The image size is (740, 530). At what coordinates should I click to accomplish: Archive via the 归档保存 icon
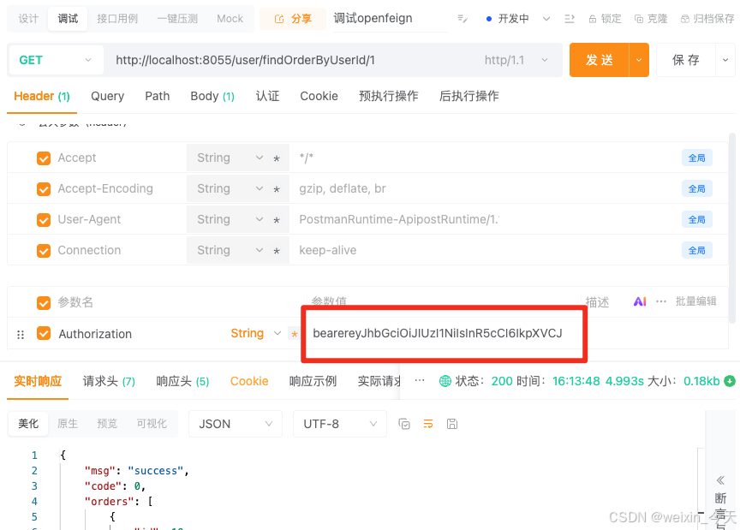[x=704, y=18]
